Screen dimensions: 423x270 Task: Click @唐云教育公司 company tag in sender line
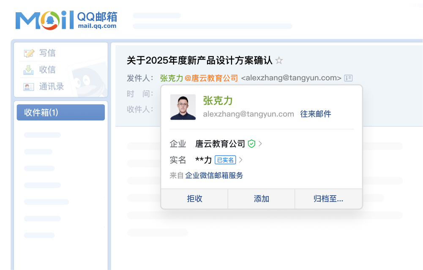(x=211, y=78)
